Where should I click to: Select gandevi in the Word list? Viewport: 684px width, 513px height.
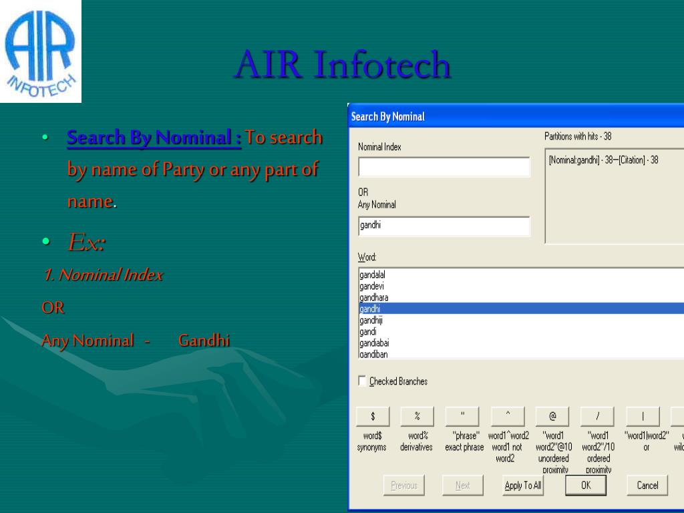(x=521, y=286)
